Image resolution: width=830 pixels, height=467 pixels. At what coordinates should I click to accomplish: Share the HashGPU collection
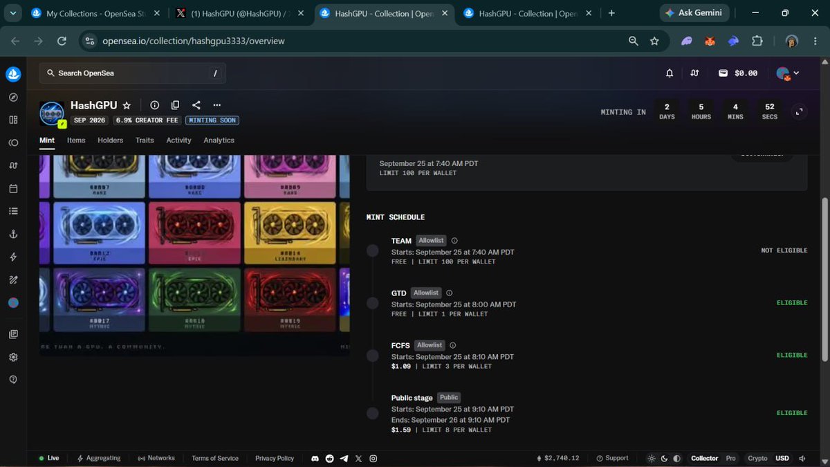(196, 105)
